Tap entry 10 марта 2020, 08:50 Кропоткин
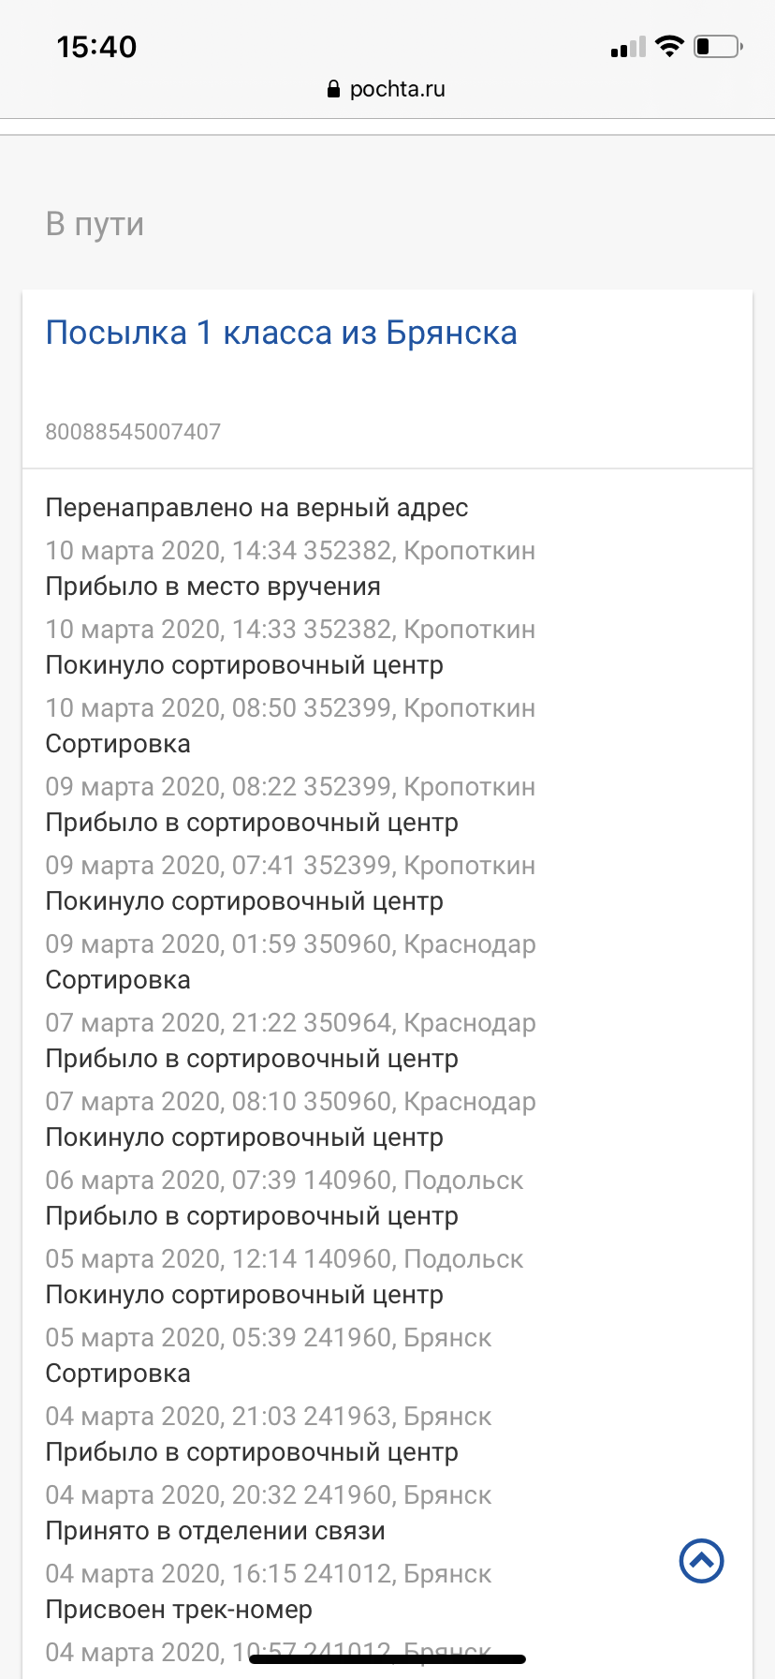 (291, 707)
